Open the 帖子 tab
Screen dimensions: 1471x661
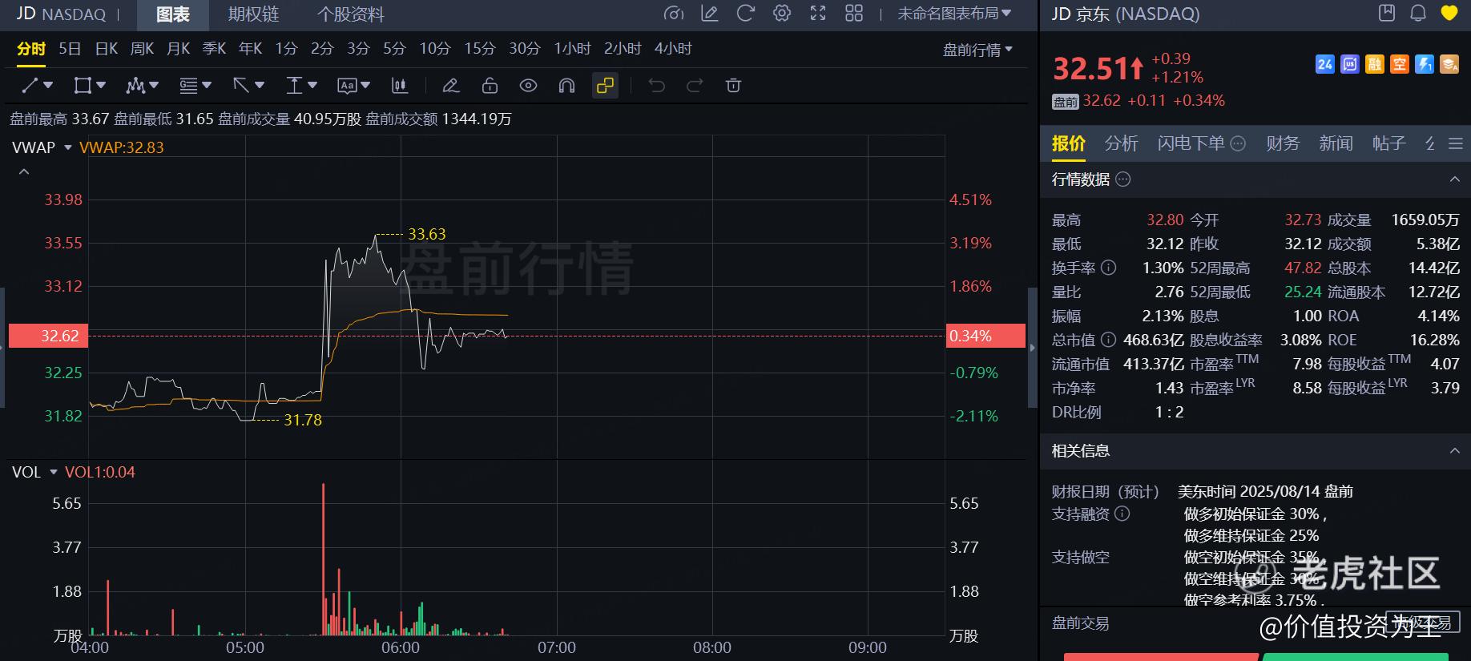pos(1388,143)
